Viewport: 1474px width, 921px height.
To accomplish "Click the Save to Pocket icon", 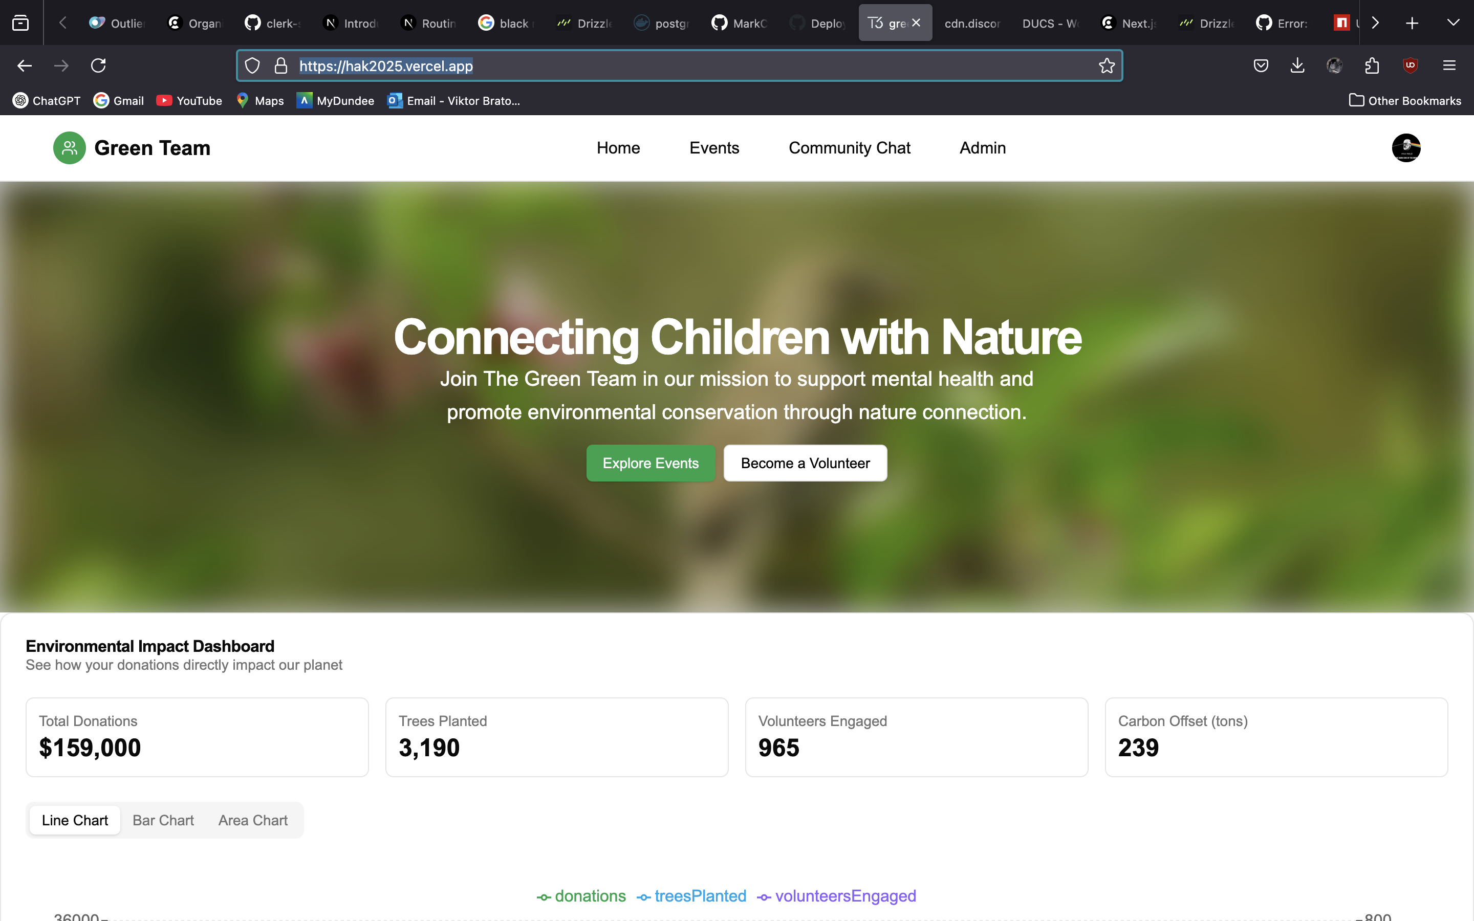I will 1261,65.
